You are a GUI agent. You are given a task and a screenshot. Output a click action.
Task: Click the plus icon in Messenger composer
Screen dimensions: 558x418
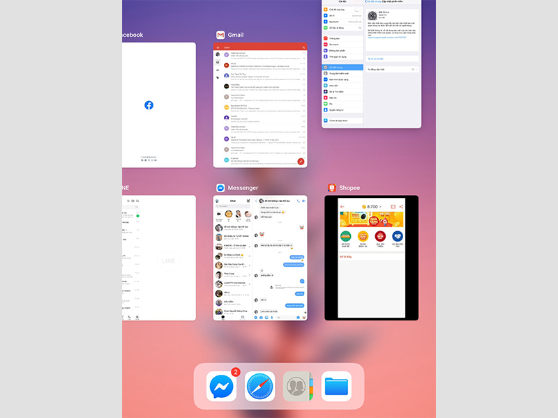click(x=255, y=318)
